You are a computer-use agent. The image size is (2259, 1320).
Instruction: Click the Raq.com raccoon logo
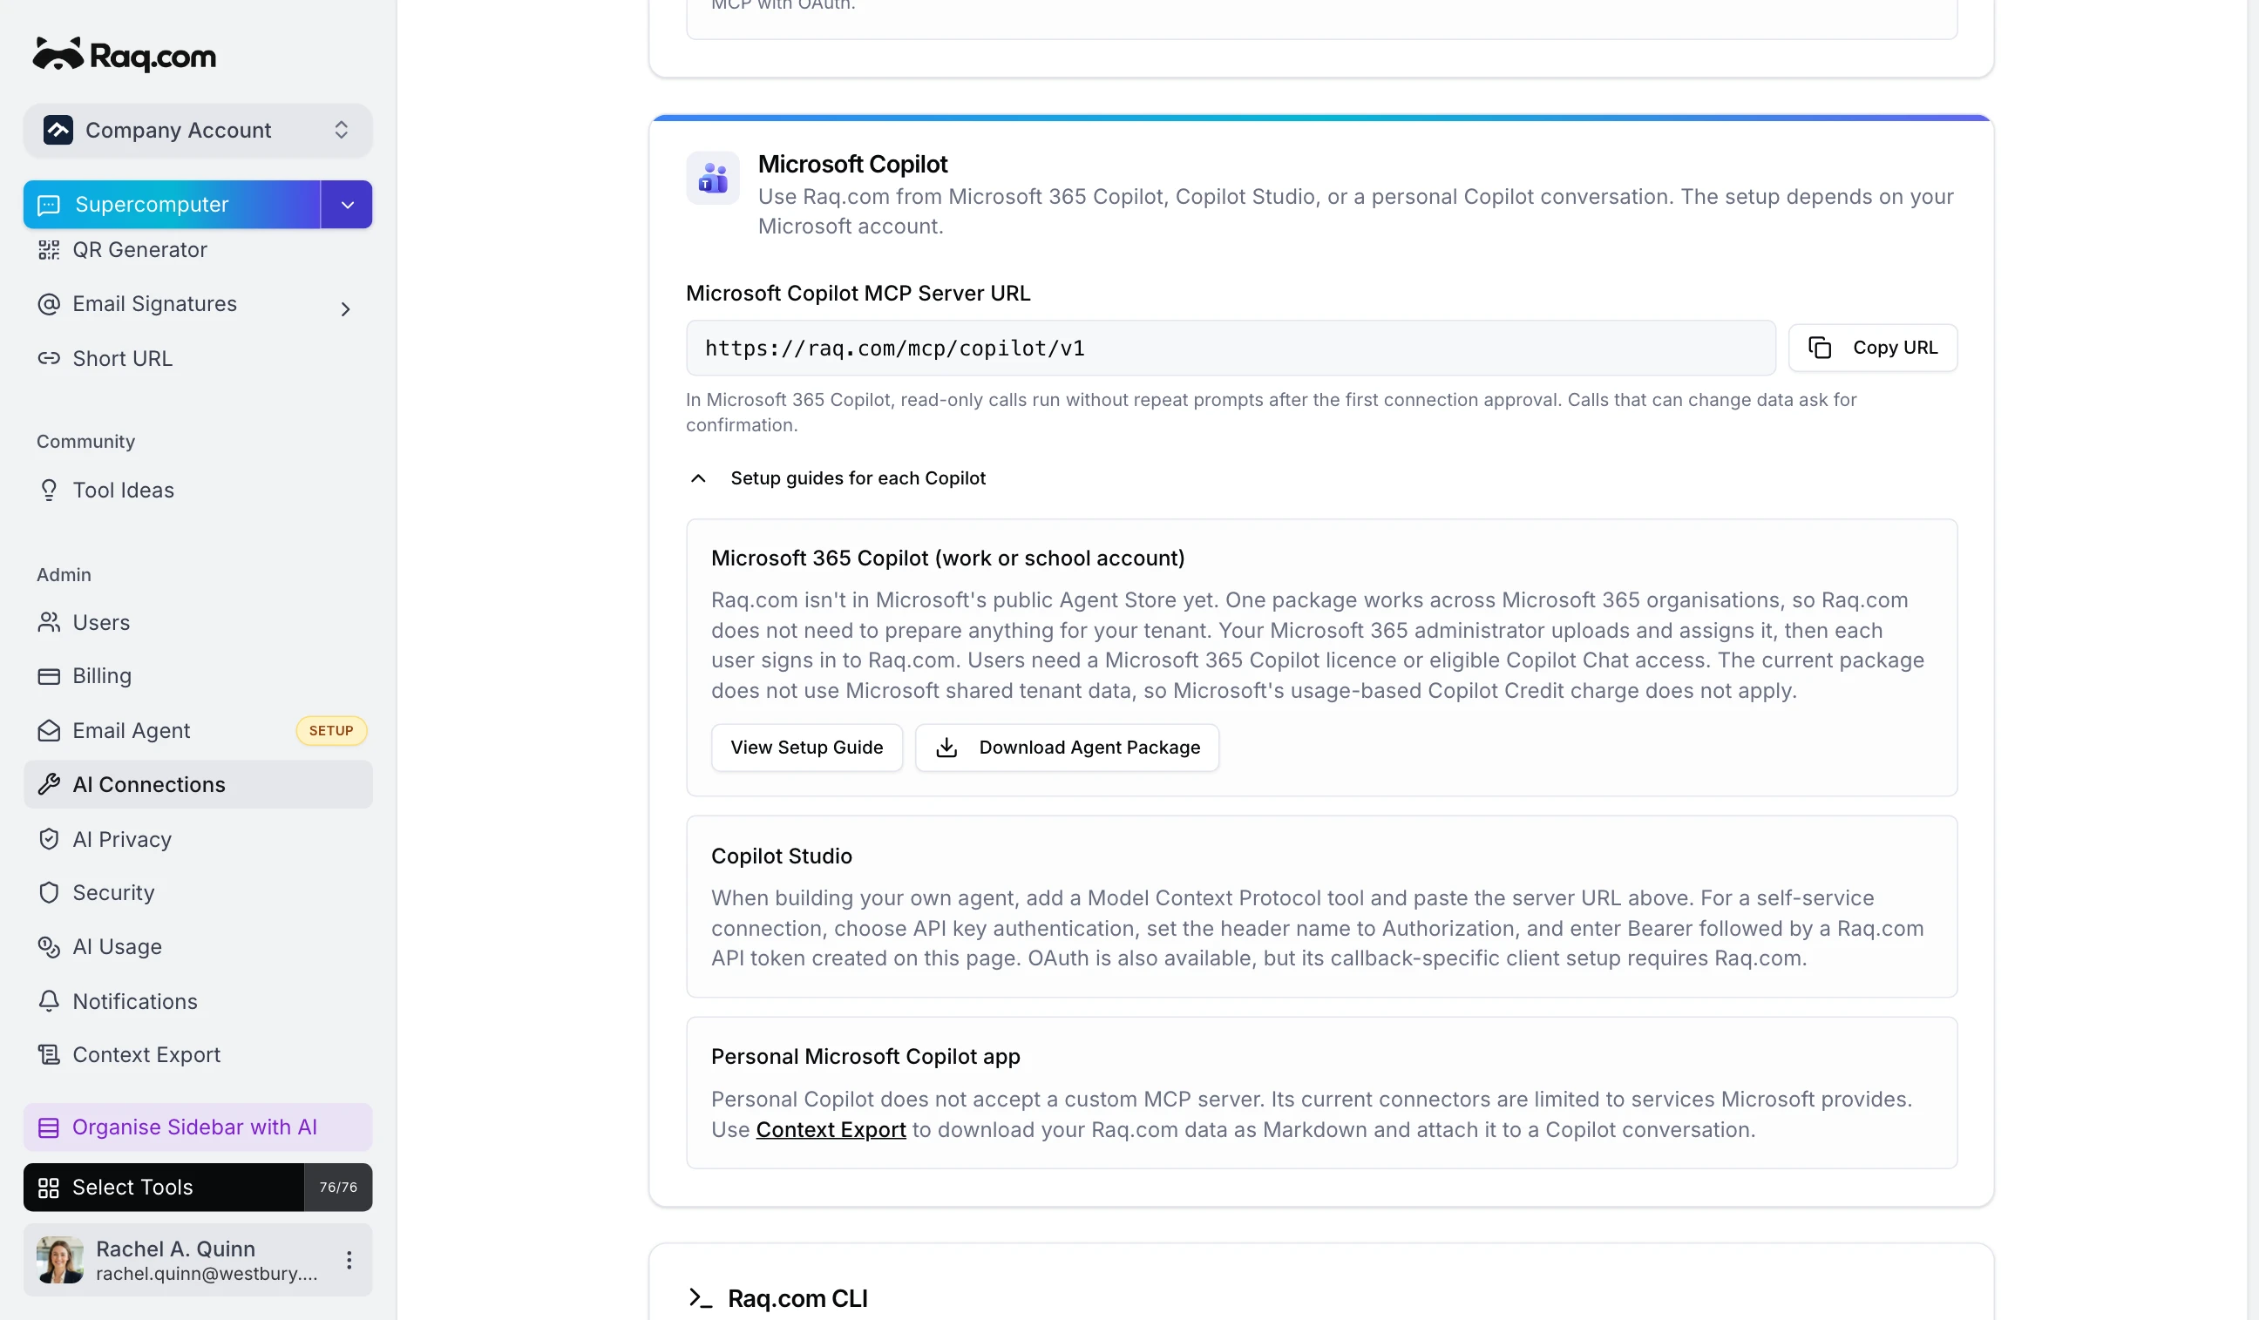125,55
